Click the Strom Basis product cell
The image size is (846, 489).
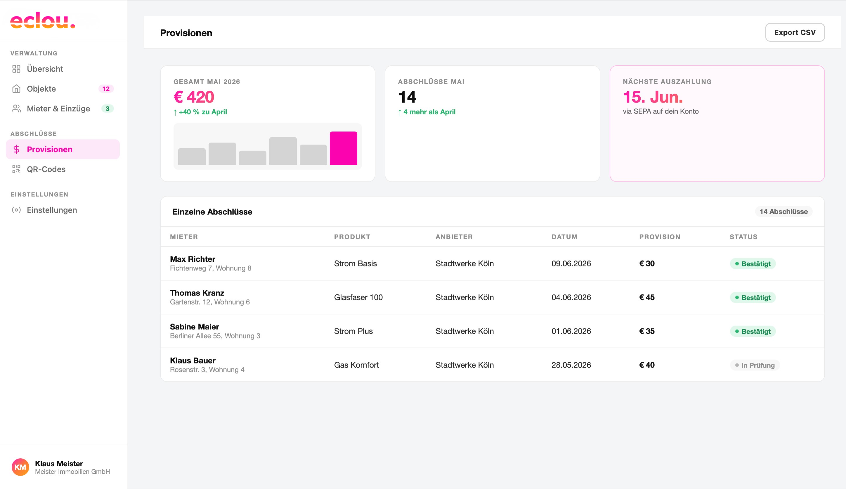355,263
